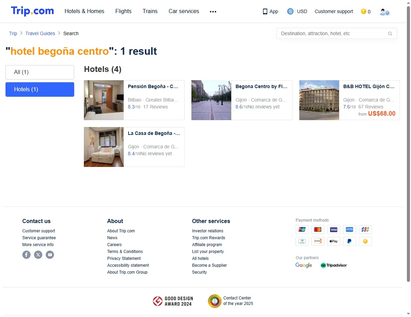This screenshot has width=411, height=317.
Task: Click the Apple Pay payment icon
Action: pos(334,241)
